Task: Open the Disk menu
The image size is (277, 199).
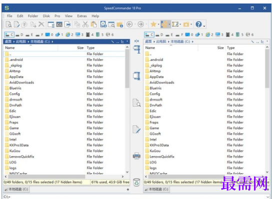Action: 46,16
